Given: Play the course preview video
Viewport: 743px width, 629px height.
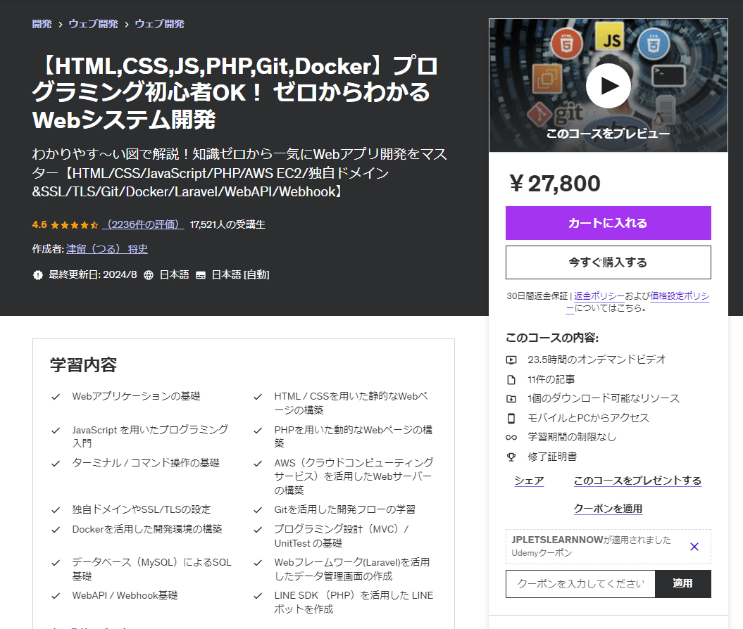Looking at the screenshot, I should pyautogui.click(x=608, y=85).
